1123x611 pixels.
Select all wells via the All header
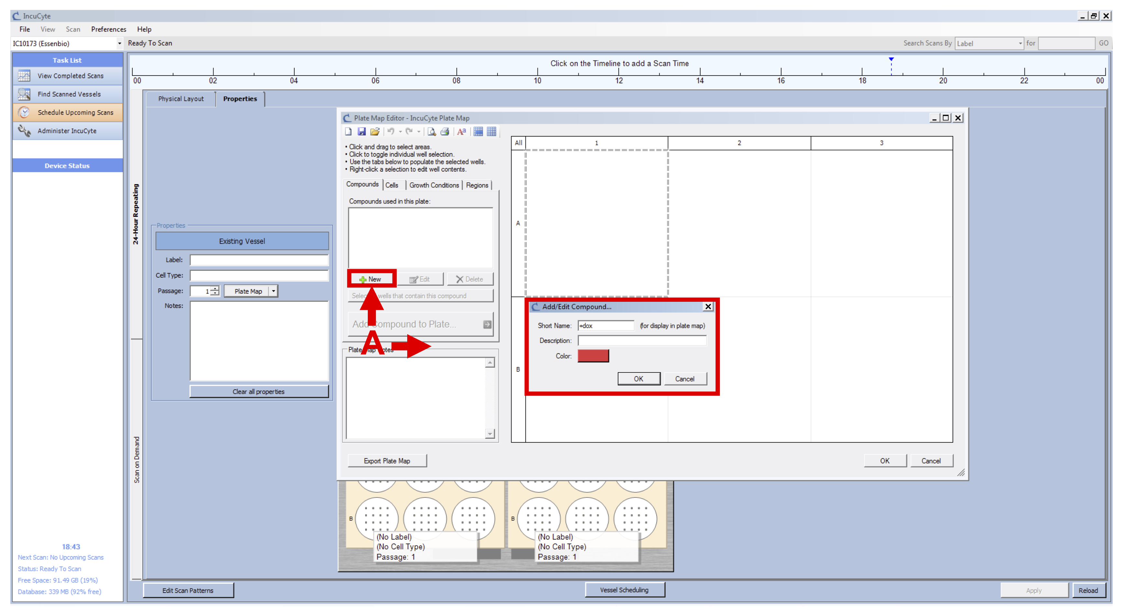coord(518,143)
